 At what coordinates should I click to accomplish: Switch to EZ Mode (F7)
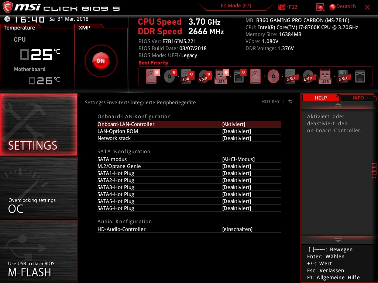[236, 6]
